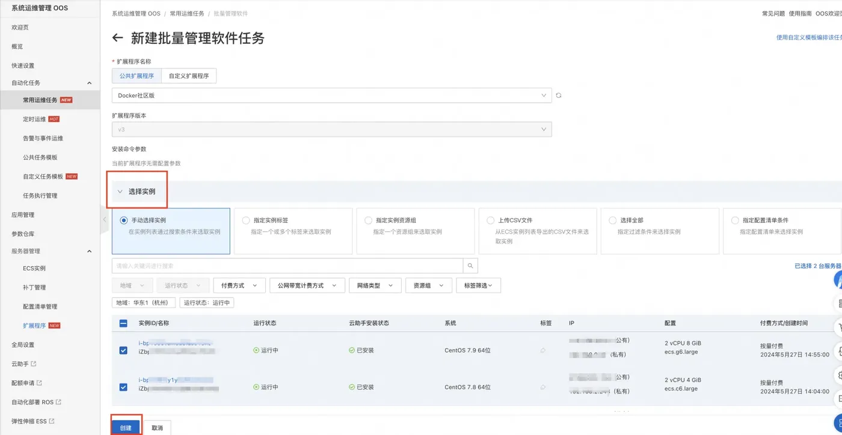This screenshot has width=842, height=435.
Task: Click the running status icon in the CentOS 7.9 row
Action: pyautogui.click(x=256, y=350)
